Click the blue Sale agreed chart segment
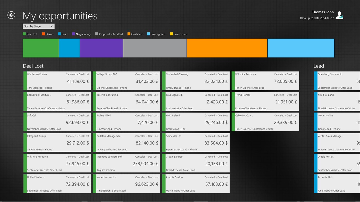360x202 pixels. click(301, 48)
